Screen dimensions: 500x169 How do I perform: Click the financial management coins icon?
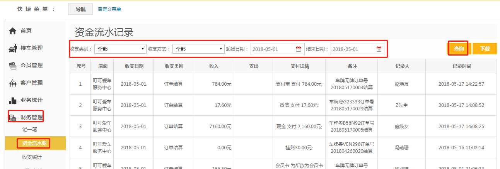click(x=13, y=118)
